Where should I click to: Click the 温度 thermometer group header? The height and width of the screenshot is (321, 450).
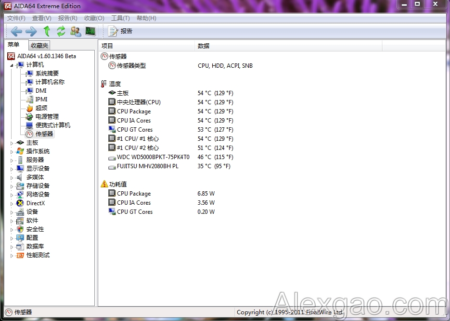[111, 84]
